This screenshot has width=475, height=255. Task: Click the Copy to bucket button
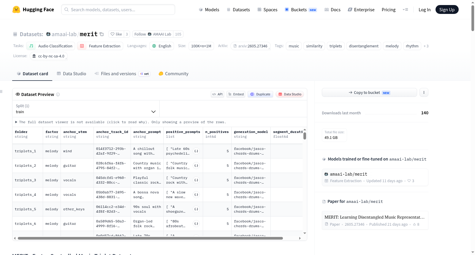click(369, 92)
